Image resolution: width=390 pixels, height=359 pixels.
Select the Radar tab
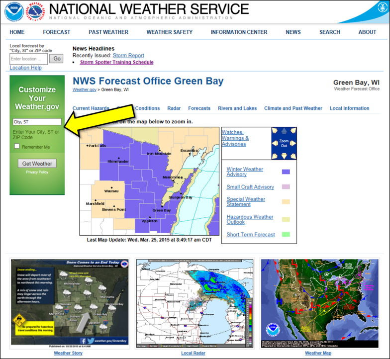click(174, 108)
